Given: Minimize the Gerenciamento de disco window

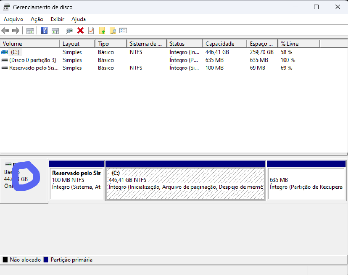Looking at the screenshot, I should click(295, 7).
